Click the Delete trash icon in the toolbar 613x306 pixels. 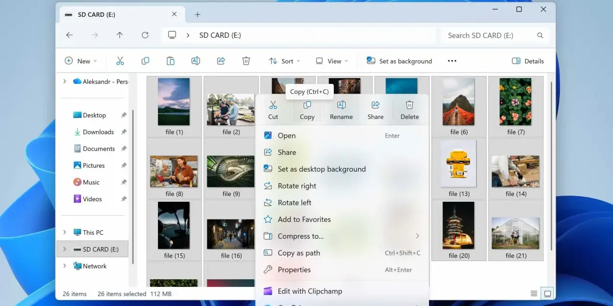click(x=246, y=61)
